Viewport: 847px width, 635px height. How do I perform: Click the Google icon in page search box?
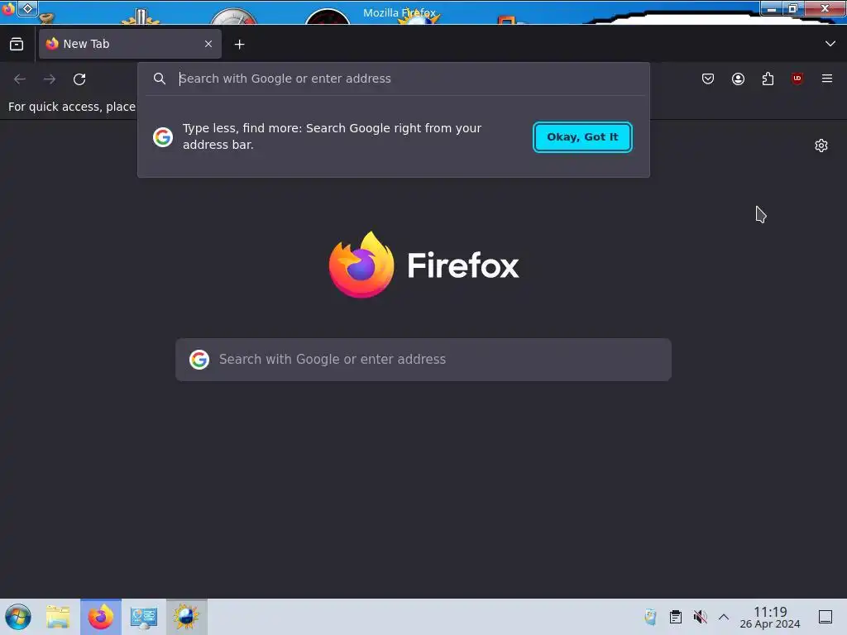pos(199,360)
